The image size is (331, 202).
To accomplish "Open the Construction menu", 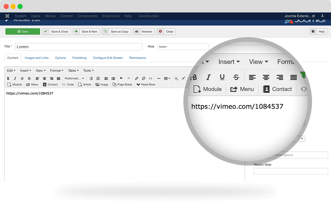I will pos(148,16).
